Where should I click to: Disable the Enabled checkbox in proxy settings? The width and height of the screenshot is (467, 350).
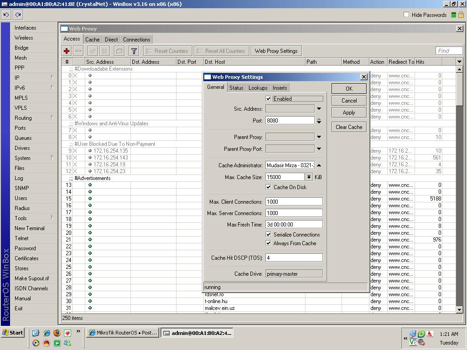(269, 98)
